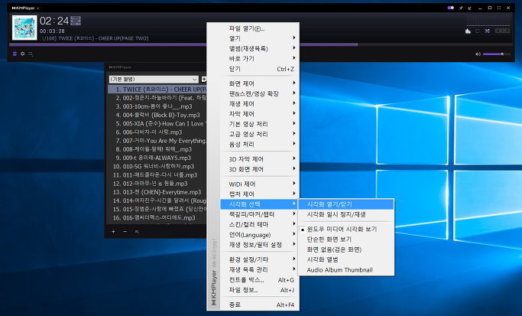Screen dimensions: 522x316
Task: Click the compact mode arrow icon
Action: point(470,8)
